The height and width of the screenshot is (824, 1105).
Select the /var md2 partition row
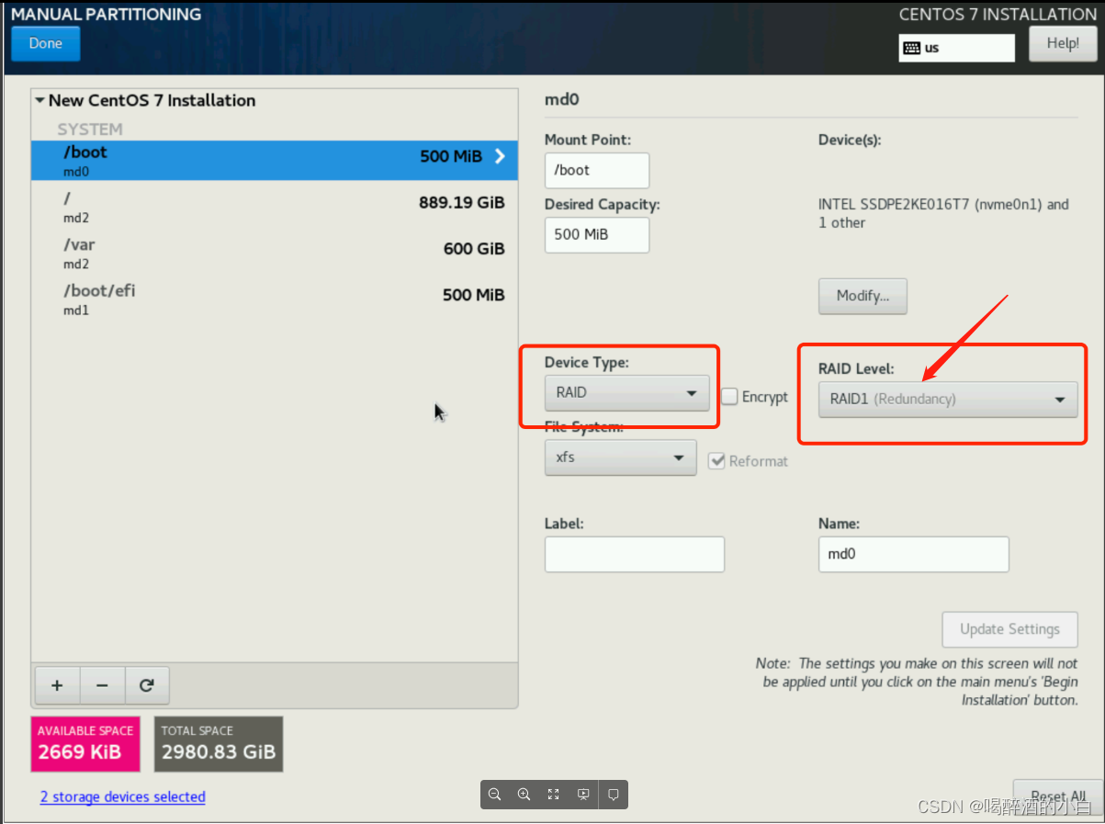coord(275,254)
